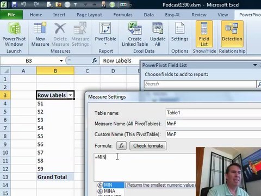Image resolution: width=261 pixels, height=196 pixels.
Task: Open the View tab
Action: [x=223, y=15]
